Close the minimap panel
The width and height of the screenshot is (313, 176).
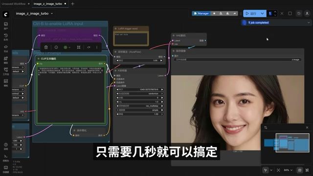[307, 128]
